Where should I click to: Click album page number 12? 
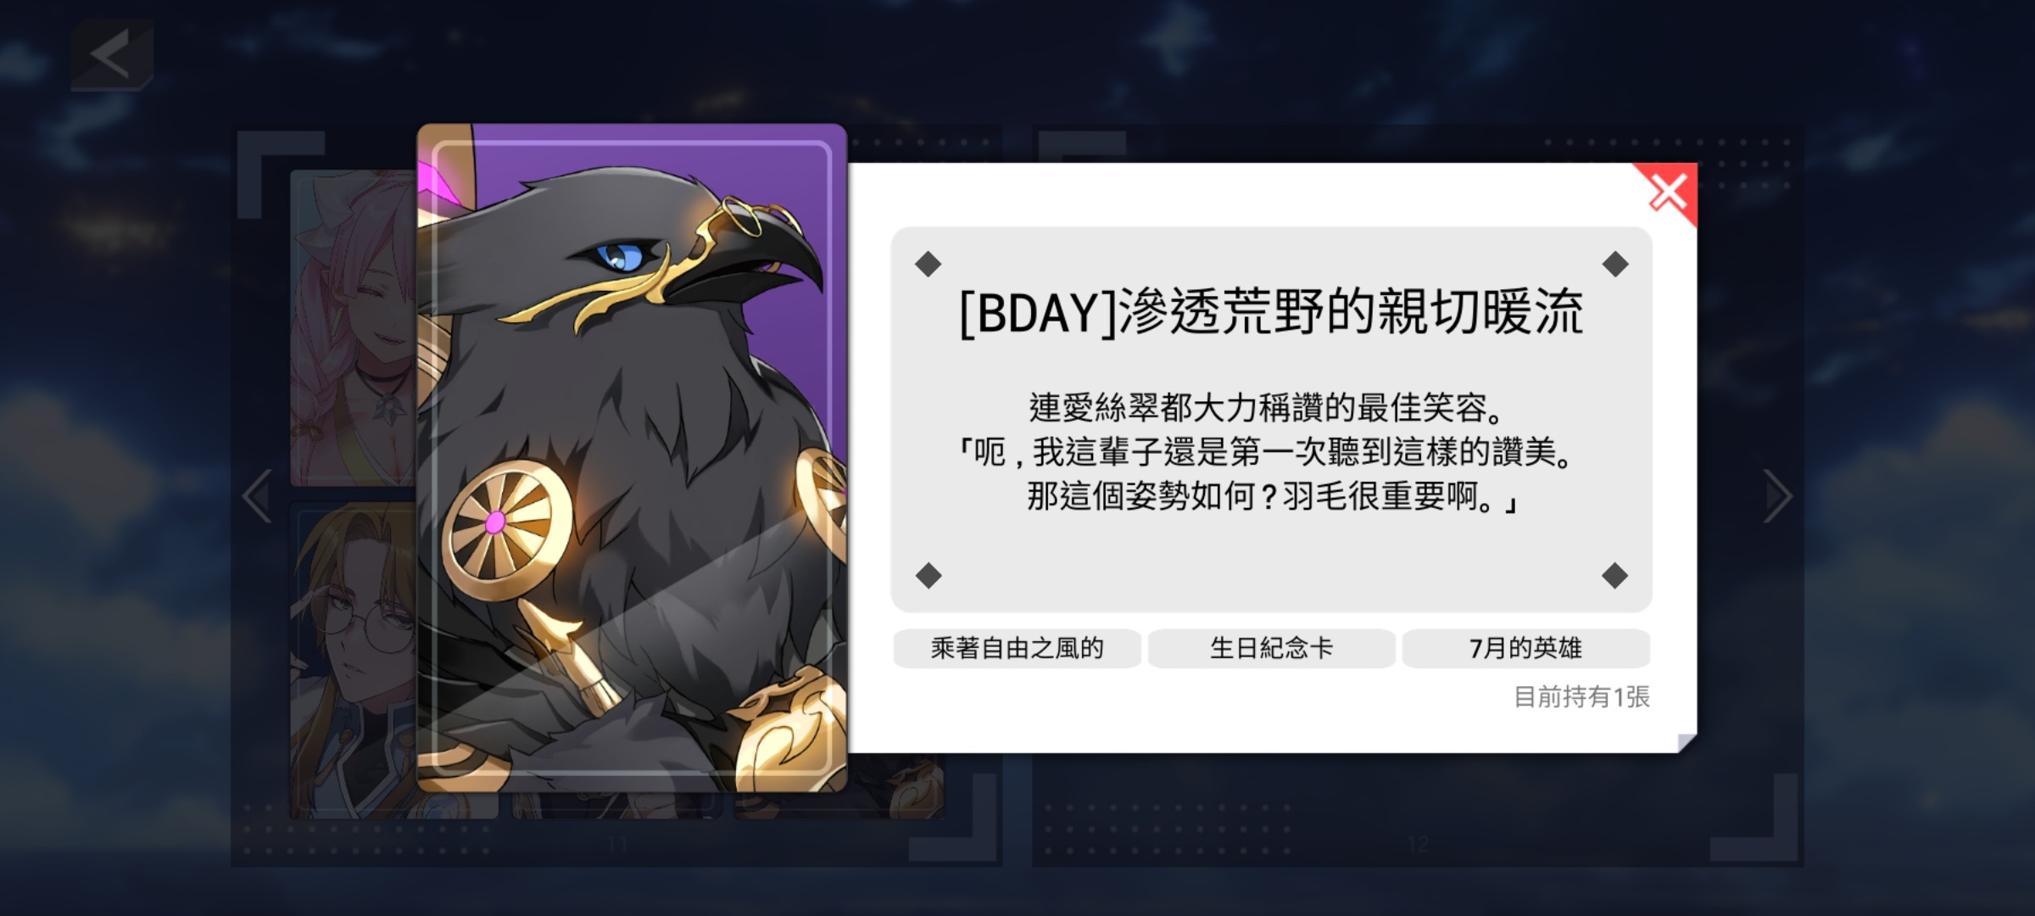[1419, 844]
